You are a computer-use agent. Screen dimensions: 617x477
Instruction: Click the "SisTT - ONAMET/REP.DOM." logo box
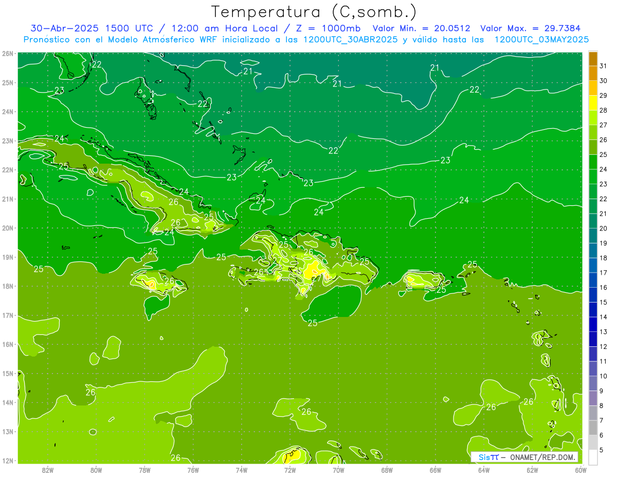coord(524,457)
